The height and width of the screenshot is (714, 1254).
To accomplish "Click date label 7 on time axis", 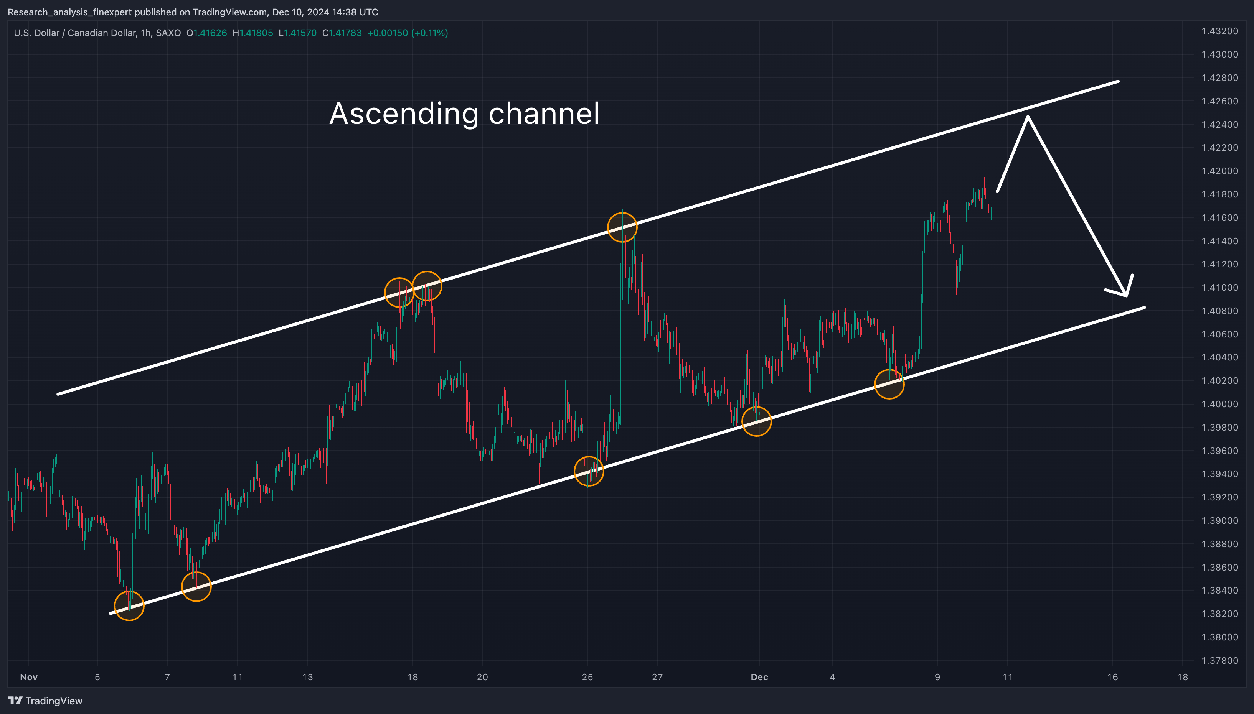I will (x=167, y=677).
